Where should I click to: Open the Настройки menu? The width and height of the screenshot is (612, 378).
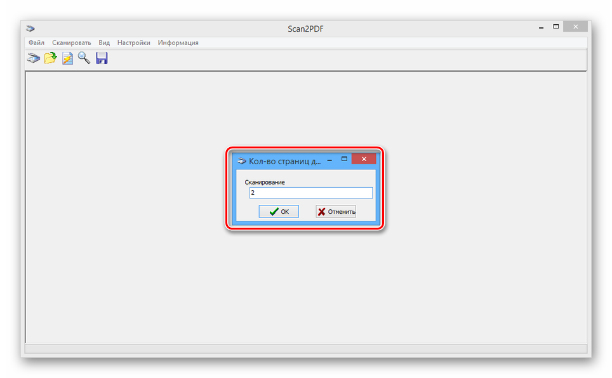pos(134,42)
